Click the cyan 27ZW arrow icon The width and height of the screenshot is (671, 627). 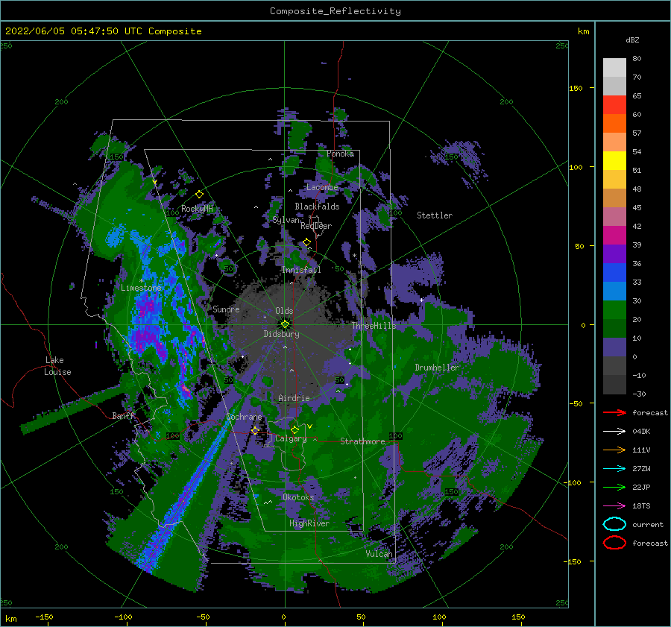click(614, 469)
